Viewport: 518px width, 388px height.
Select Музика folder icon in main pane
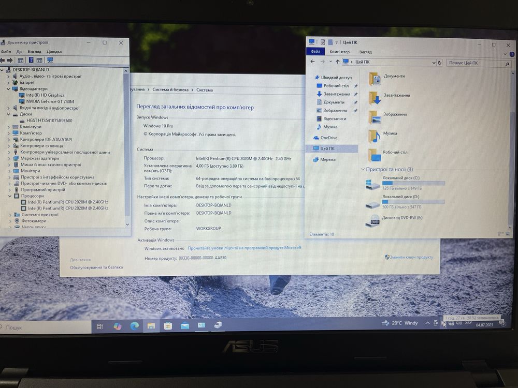click(x=374, y=136)
